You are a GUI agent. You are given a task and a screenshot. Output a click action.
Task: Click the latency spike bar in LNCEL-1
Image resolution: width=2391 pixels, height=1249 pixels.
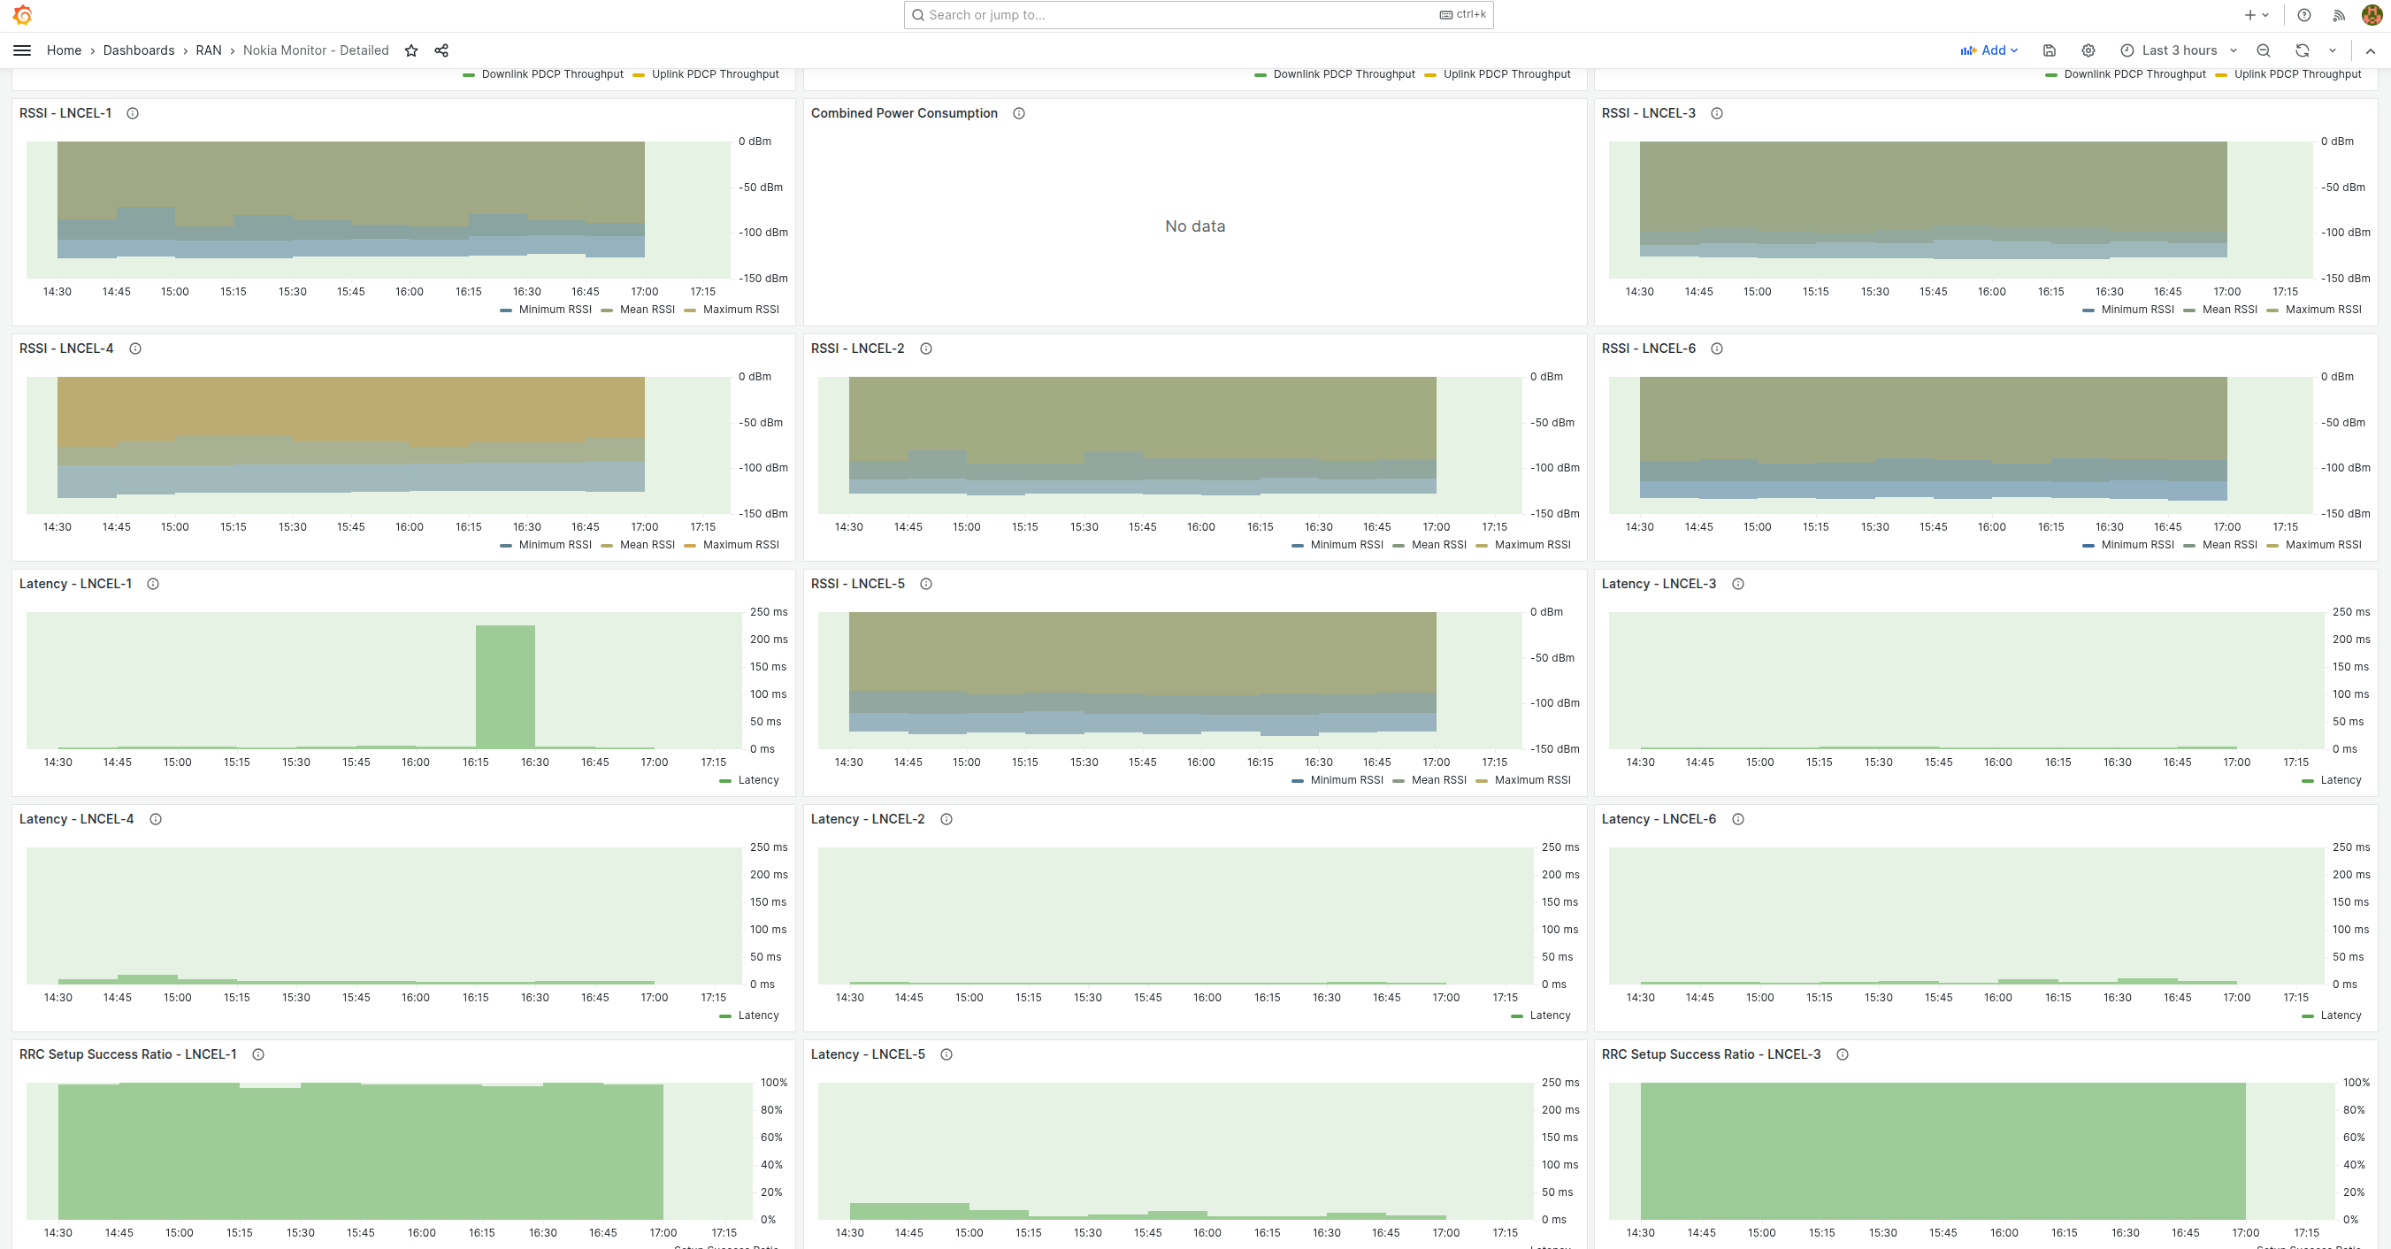tap(505, 686)
